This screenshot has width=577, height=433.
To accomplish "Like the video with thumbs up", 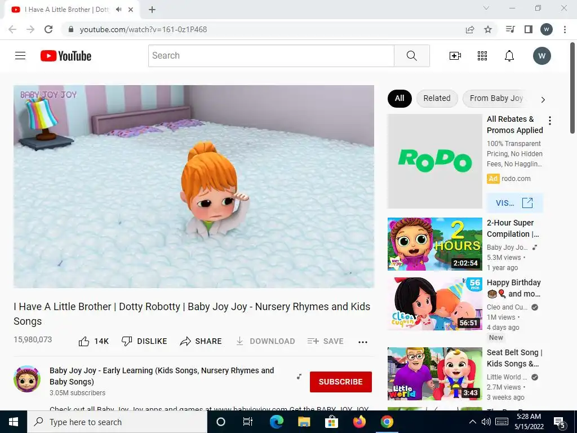I will coord(94,341).
